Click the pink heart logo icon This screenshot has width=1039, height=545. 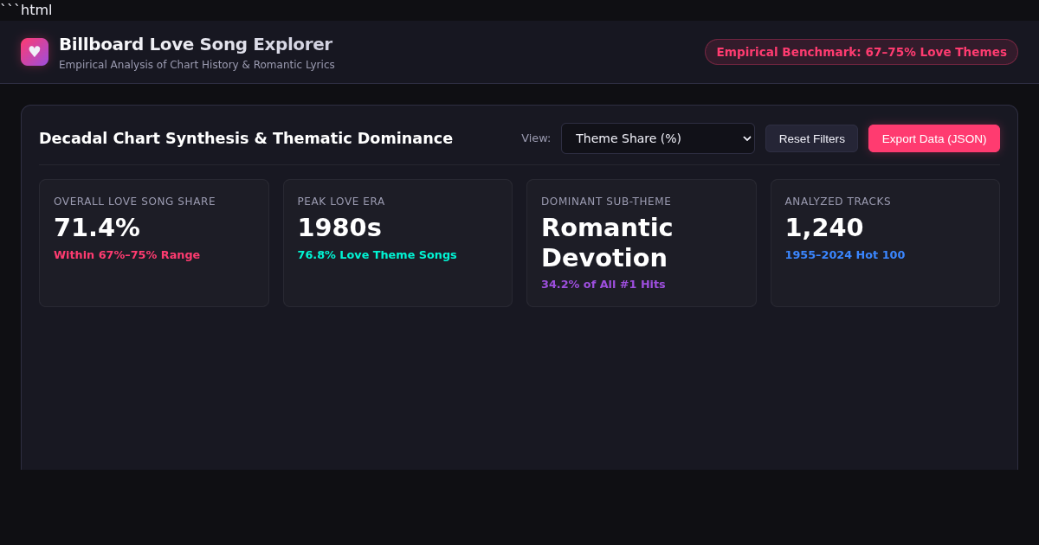click(35, 52)
